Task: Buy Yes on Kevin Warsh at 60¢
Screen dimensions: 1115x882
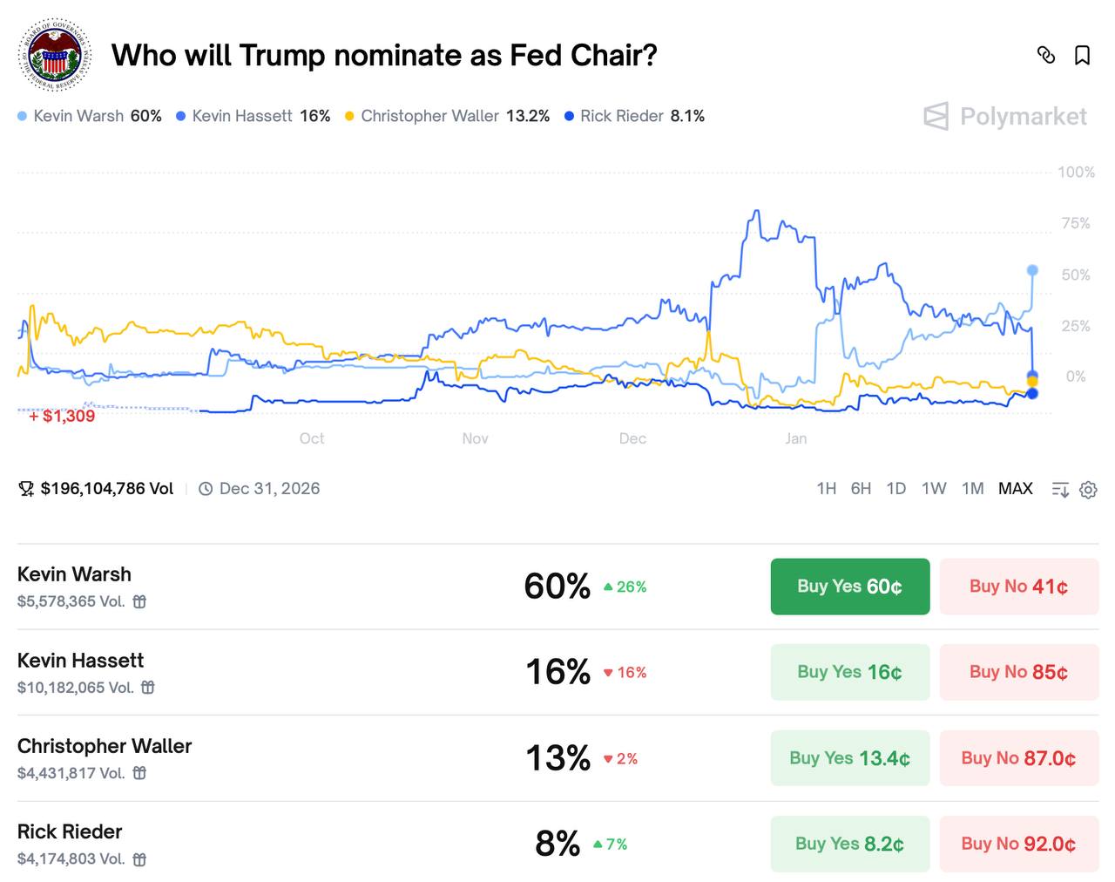Action: [849, 587]
